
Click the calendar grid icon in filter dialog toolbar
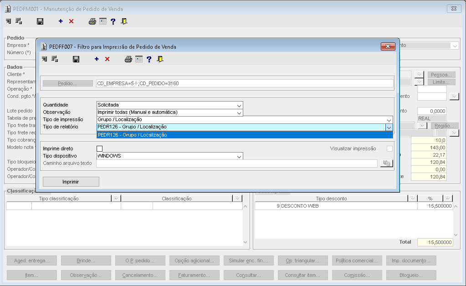click(x=139, y=59)
